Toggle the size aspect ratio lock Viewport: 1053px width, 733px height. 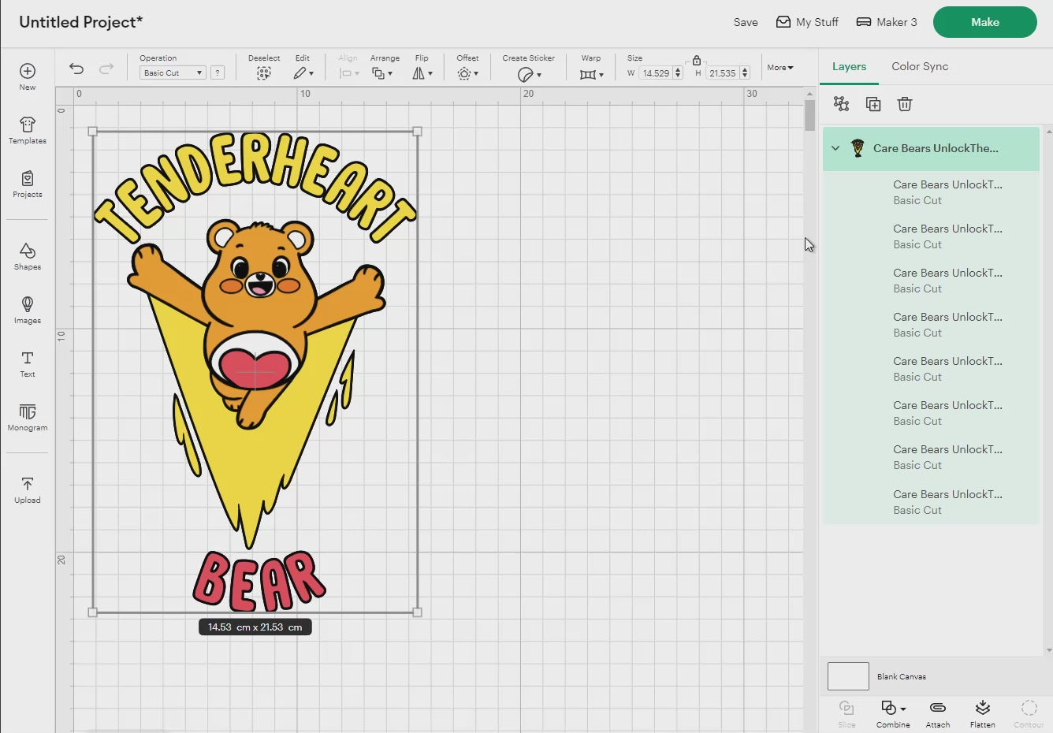(x=697, y=60)
